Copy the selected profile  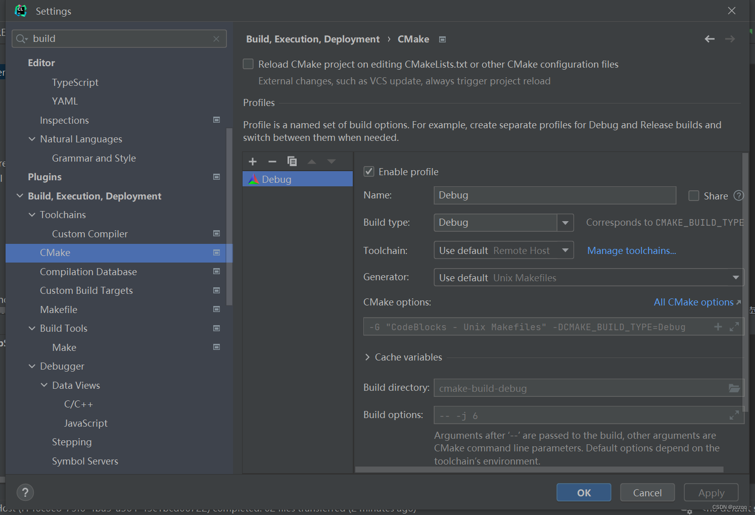tap(292, 162)
